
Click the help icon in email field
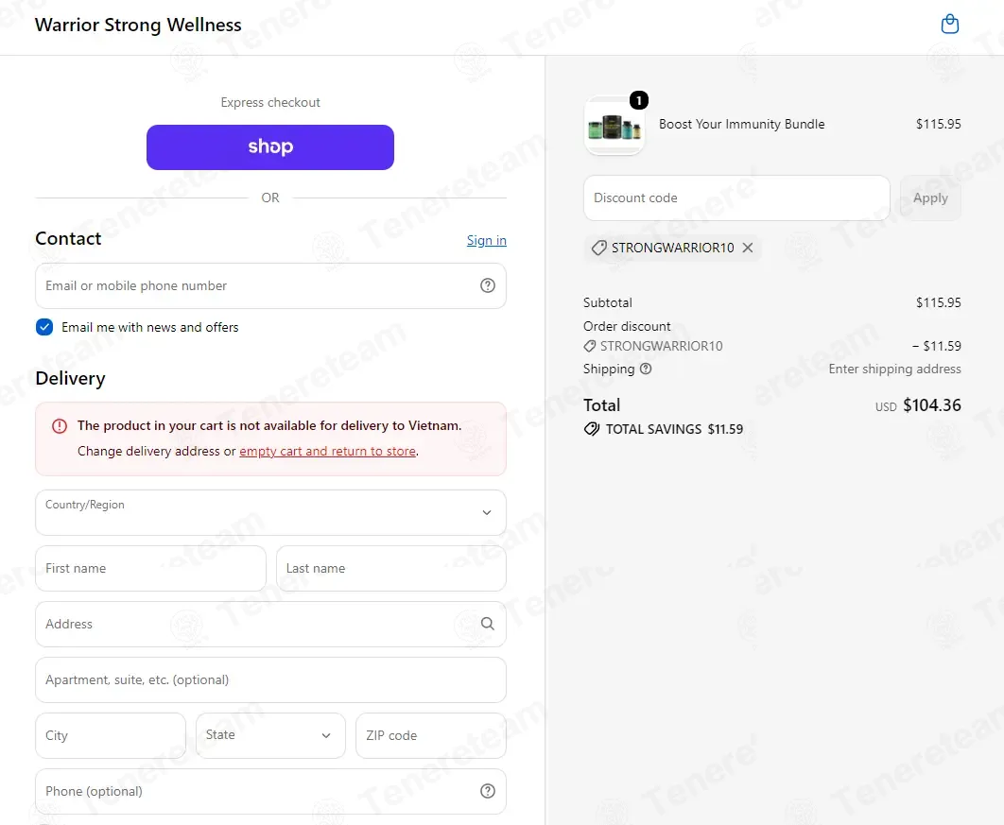click(487, 285)
